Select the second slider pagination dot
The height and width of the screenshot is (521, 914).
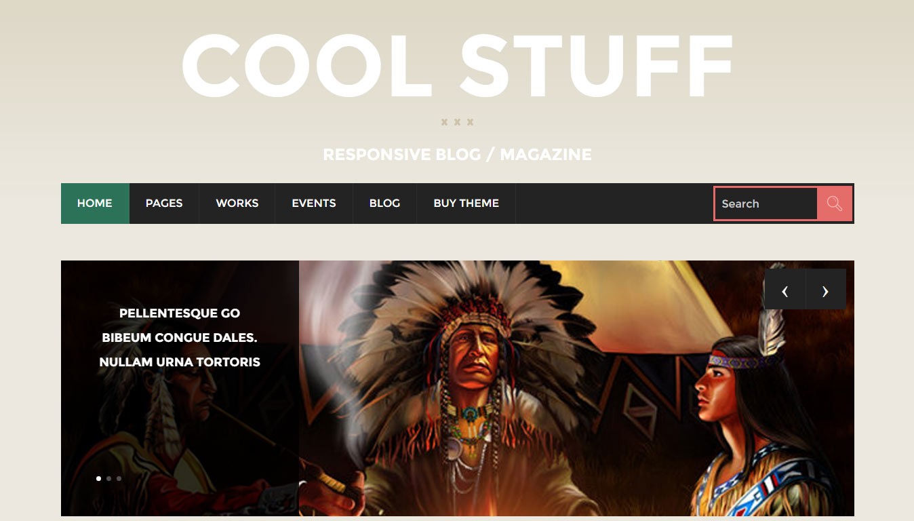point(108,478)
